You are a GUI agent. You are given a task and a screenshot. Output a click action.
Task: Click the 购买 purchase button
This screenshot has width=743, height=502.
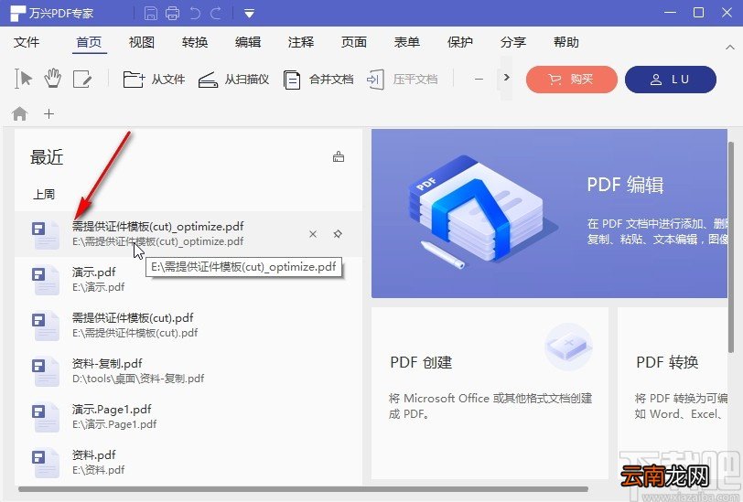coord(572,79)
